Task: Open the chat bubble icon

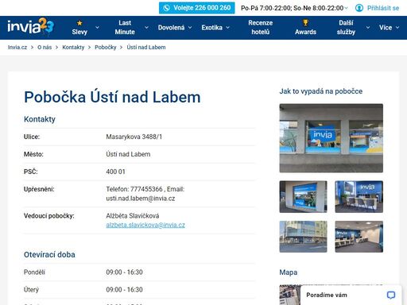Action: tap(391, 295)
